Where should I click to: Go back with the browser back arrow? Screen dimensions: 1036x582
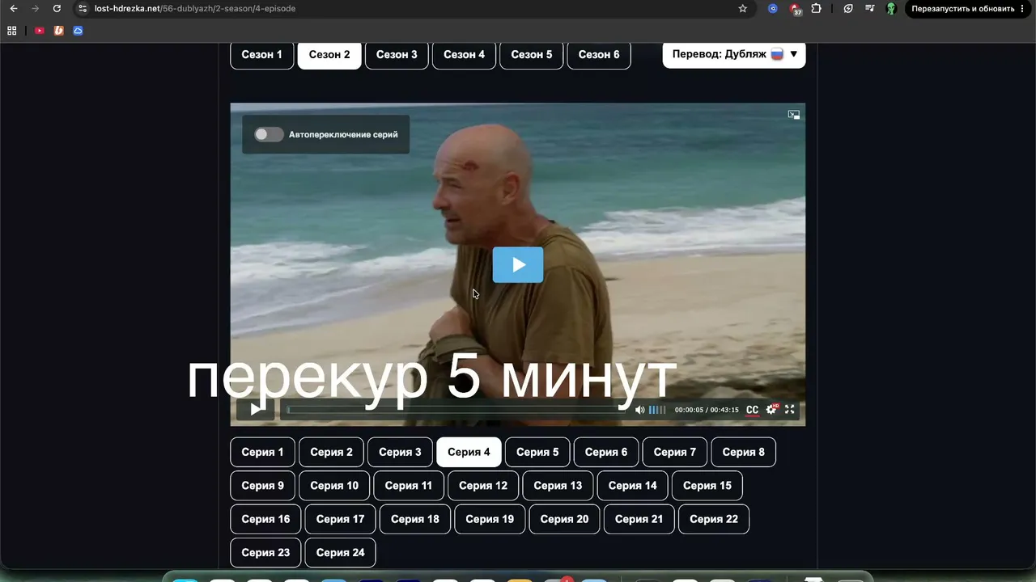[13, 9]
